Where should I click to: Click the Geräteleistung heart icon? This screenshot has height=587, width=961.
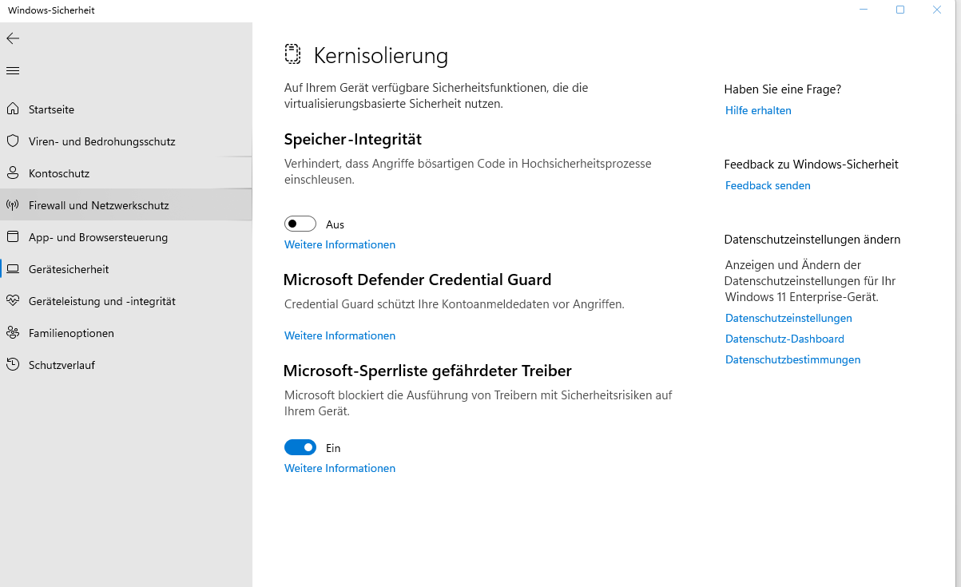[x=13, y=301]
